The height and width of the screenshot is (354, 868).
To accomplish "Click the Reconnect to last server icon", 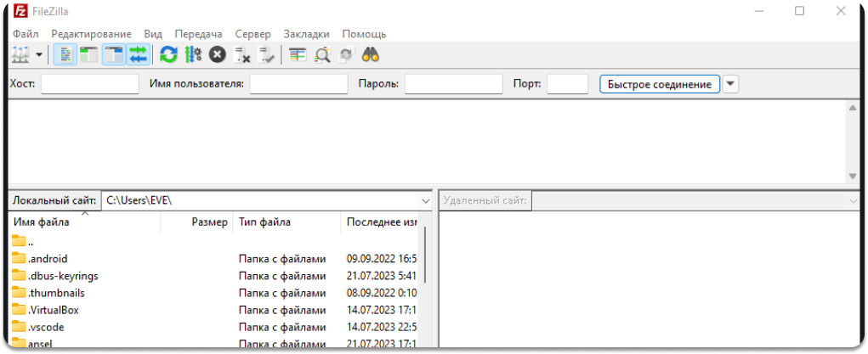I will click(x=267, y=55).
